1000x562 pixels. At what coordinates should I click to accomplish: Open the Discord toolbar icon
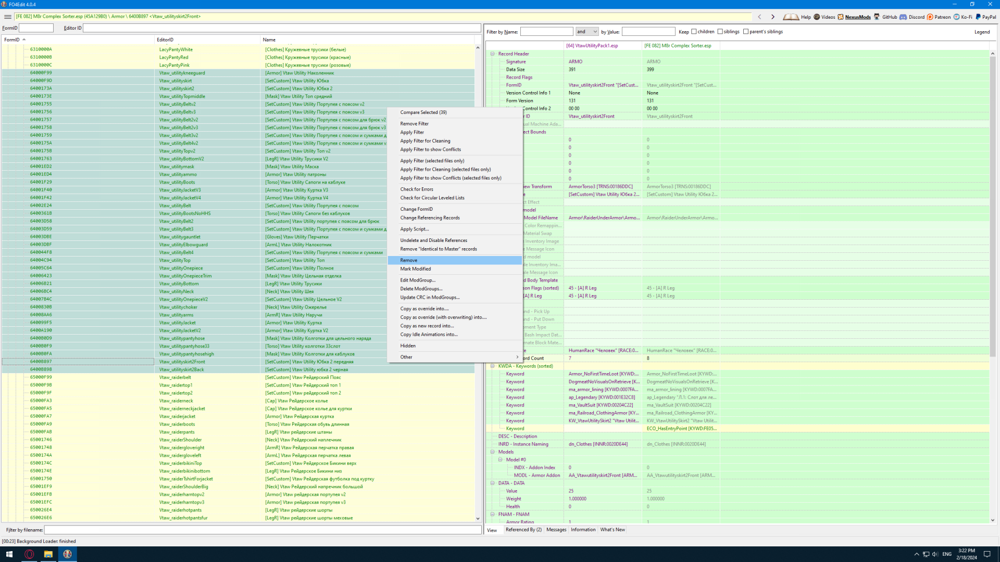[x=903, y=17]
